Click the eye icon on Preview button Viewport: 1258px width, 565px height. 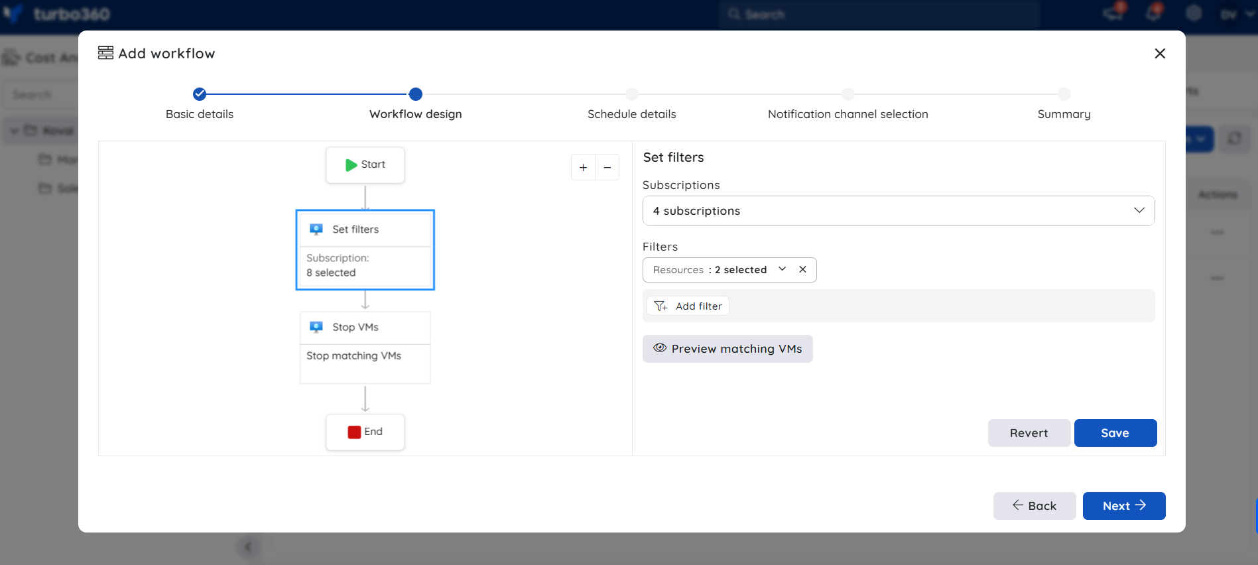(660, 348)
